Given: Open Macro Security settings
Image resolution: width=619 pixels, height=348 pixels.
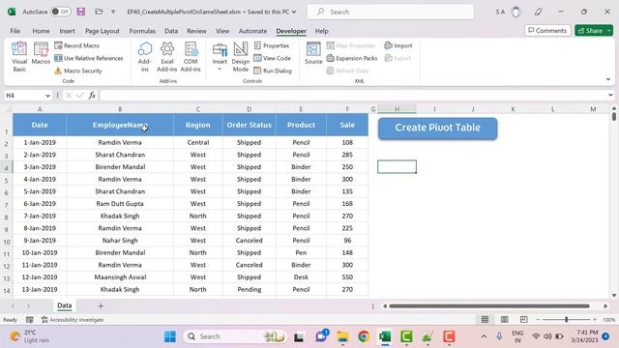Looking at the screenshot, I should 78,71.
